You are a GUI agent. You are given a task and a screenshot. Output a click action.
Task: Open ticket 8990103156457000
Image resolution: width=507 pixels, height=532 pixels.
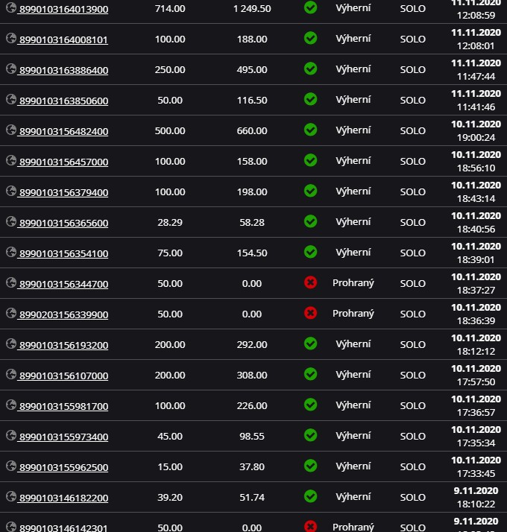(64, 162)
